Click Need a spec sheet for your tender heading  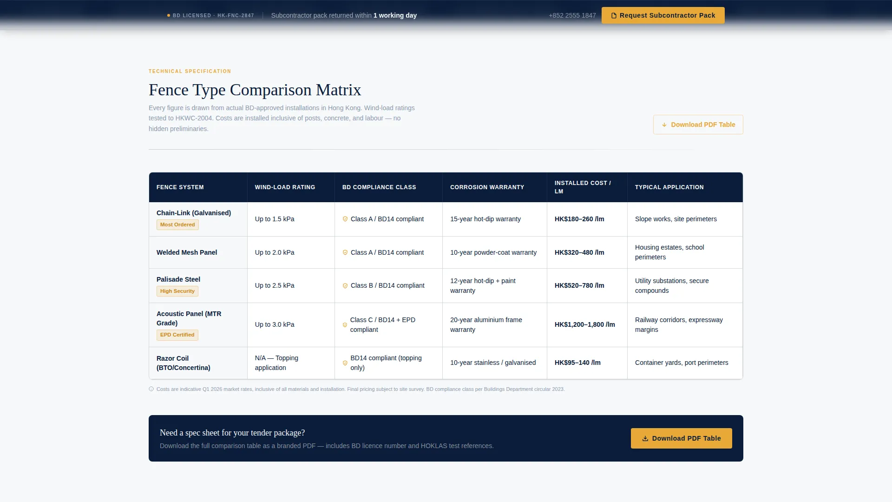click(x=232, y=433)
